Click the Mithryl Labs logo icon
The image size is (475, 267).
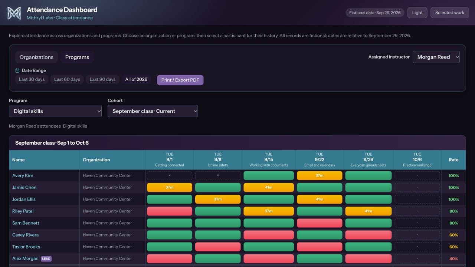click(x=14, y=13)
